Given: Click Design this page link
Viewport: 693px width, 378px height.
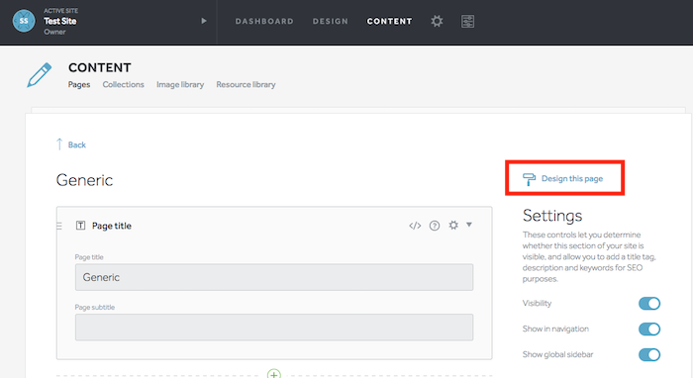Looking at the screenshot, I should pyautogui.click(x=563, y=178).
